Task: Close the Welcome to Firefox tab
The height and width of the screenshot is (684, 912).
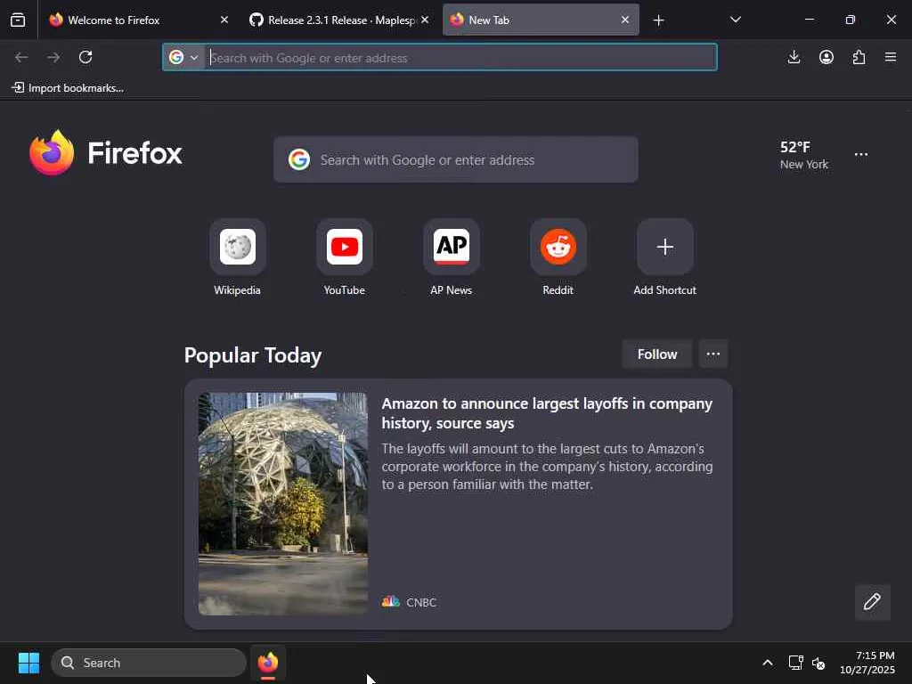Action: click(224, 20)
